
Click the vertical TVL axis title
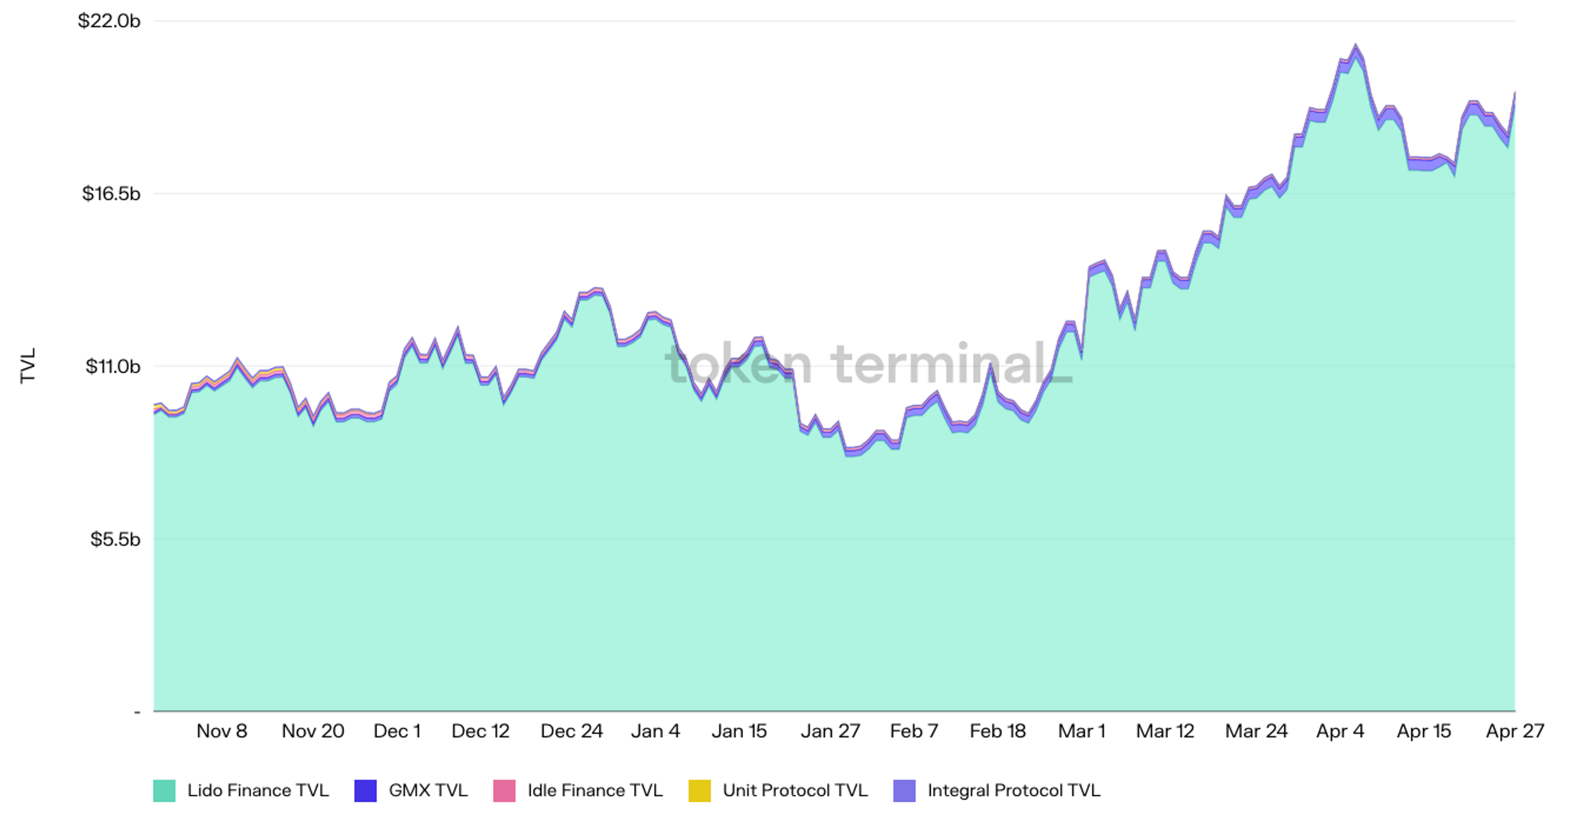tap(28, 366)
